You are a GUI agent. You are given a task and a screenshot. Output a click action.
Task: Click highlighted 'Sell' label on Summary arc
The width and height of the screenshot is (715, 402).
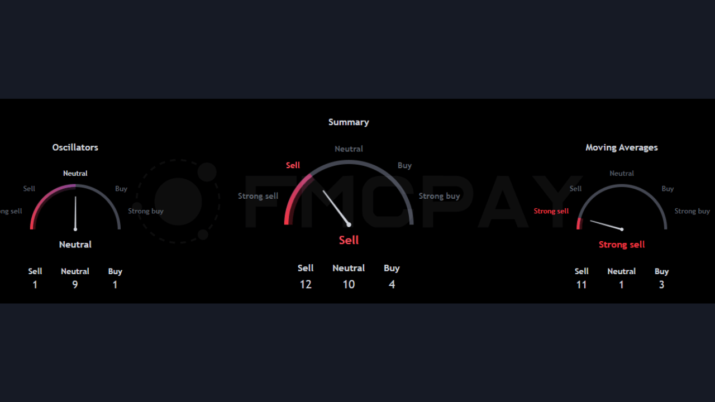click(293, 165)
